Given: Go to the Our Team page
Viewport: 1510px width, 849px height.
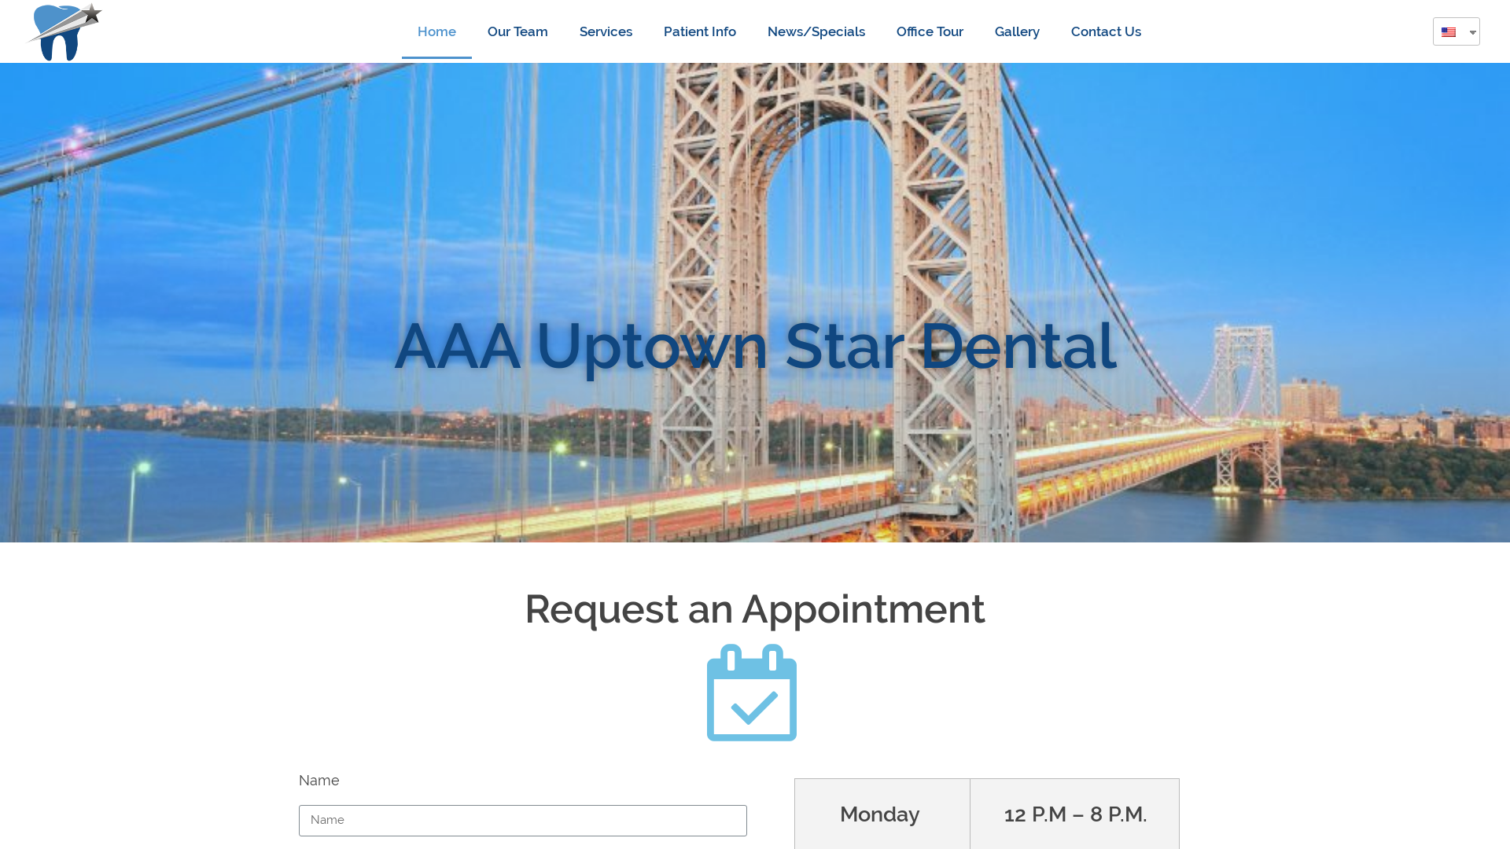Looking at the screenshot, I should pyautogui.click(x=517, y=31).
